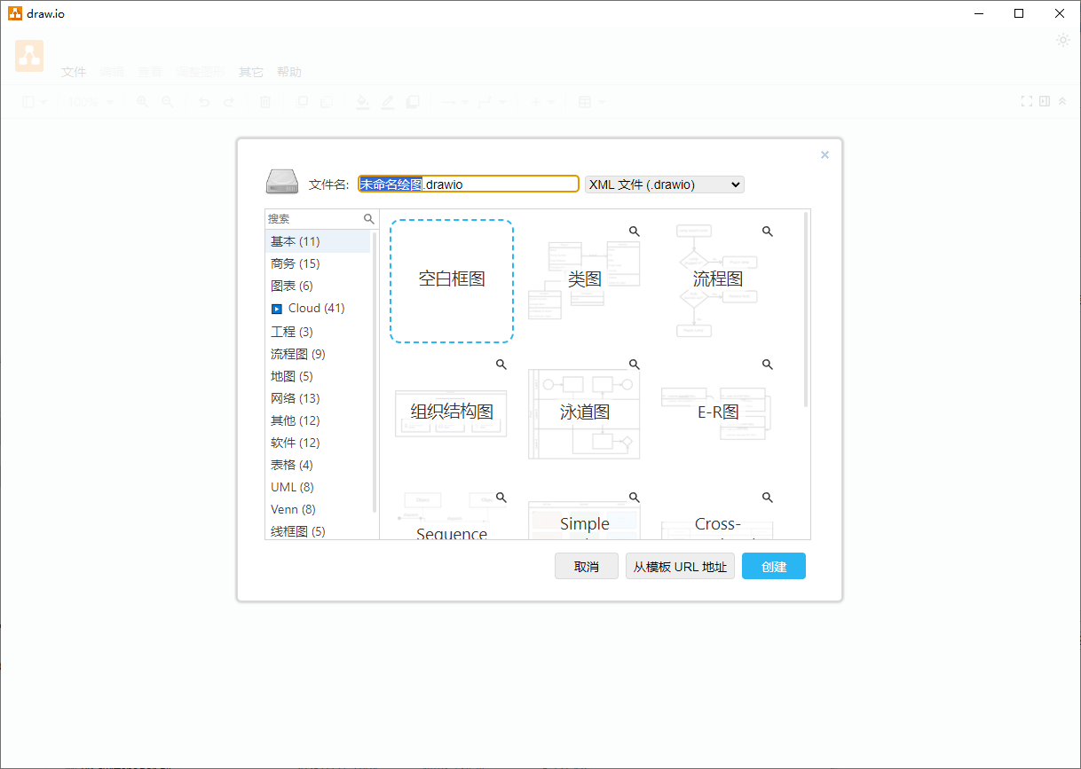Select the 工程 (3) category
Viewport: 1081px width, 769px height.
coord(318,332)
